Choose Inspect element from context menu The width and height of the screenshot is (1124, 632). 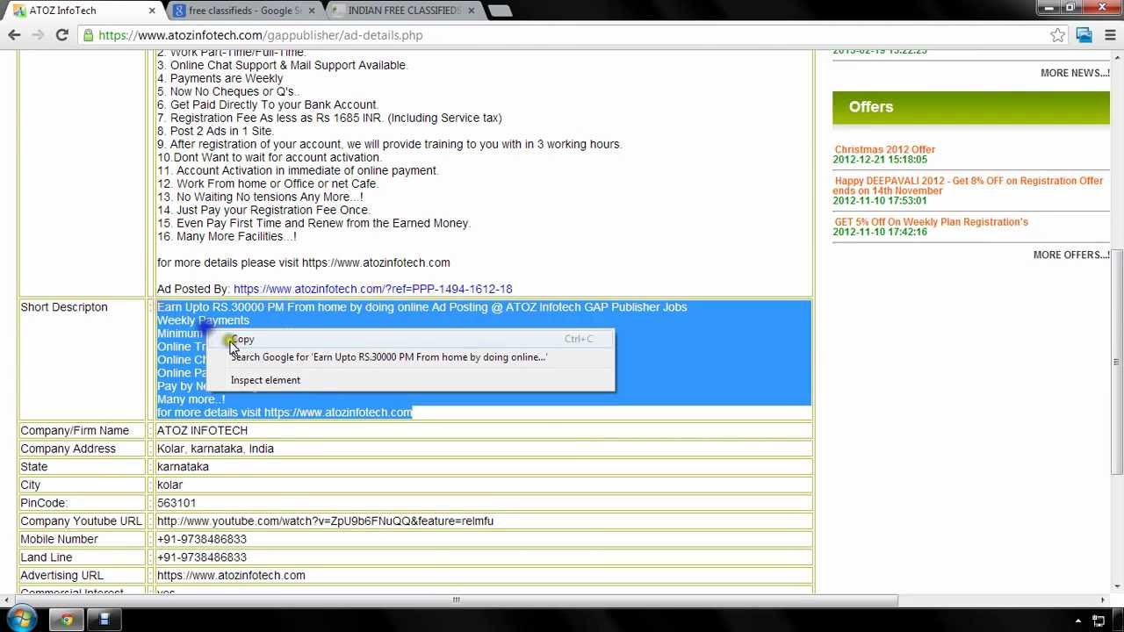pyautogui.click(x=411, y=380)
